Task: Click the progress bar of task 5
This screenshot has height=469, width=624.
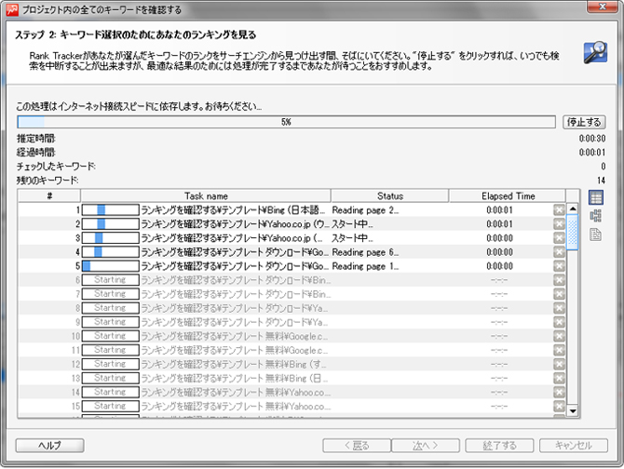Action: click(x=110, y=266)
